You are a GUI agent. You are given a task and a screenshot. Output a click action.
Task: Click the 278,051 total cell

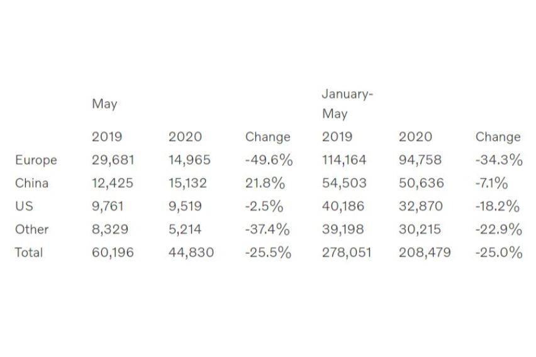347,253
